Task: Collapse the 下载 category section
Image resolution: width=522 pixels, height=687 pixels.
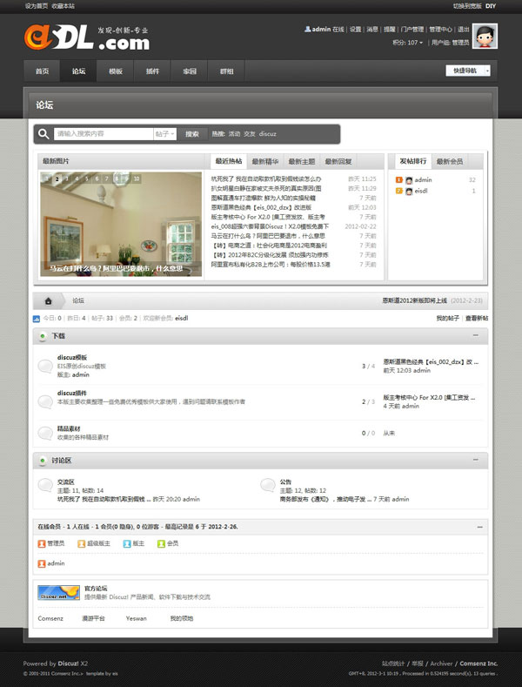Action: pos(475,335)
